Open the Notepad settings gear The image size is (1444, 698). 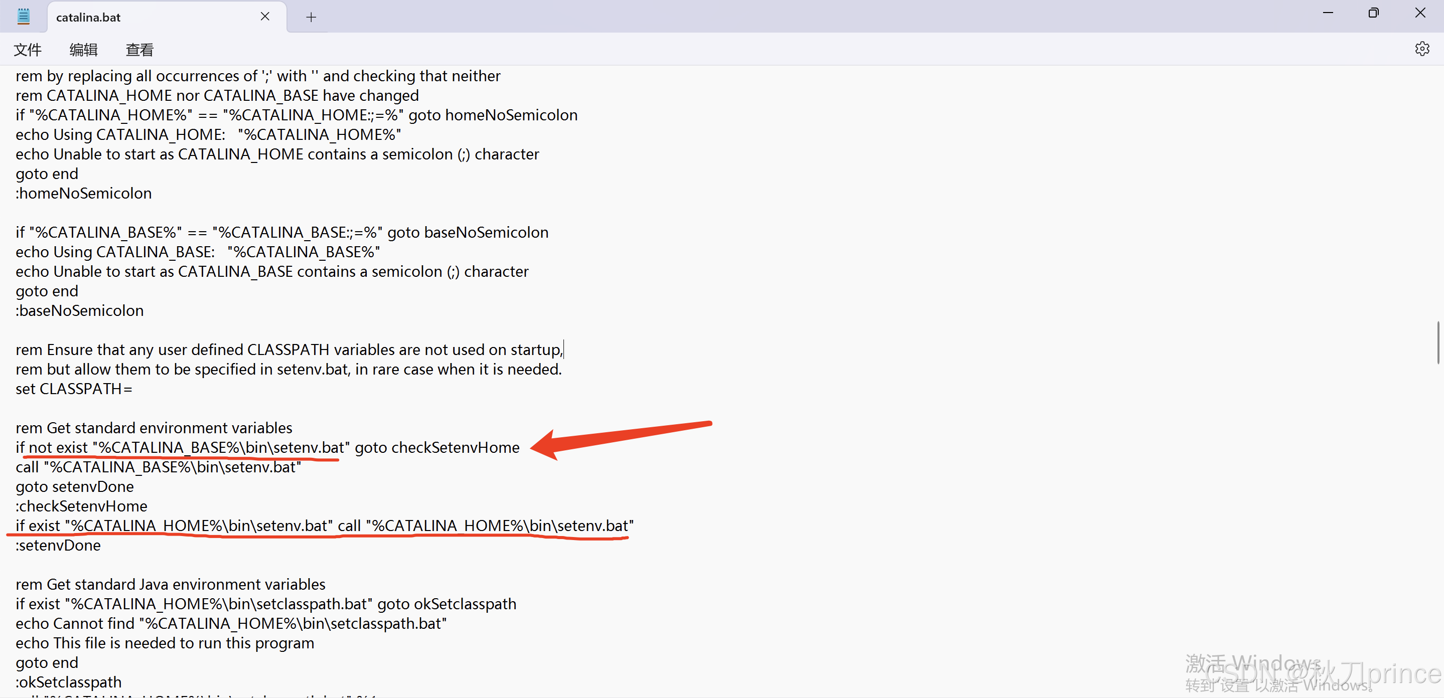coord(1421,49)
